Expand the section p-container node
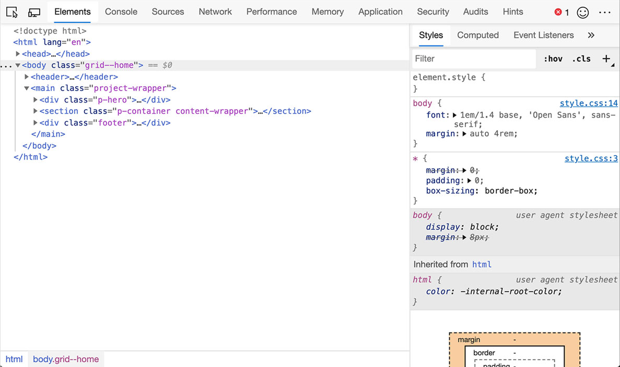 (x=35, y=111)
